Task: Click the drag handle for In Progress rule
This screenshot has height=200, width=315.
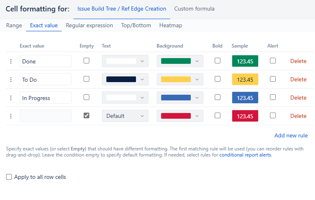Action: [x=11, y=98]
